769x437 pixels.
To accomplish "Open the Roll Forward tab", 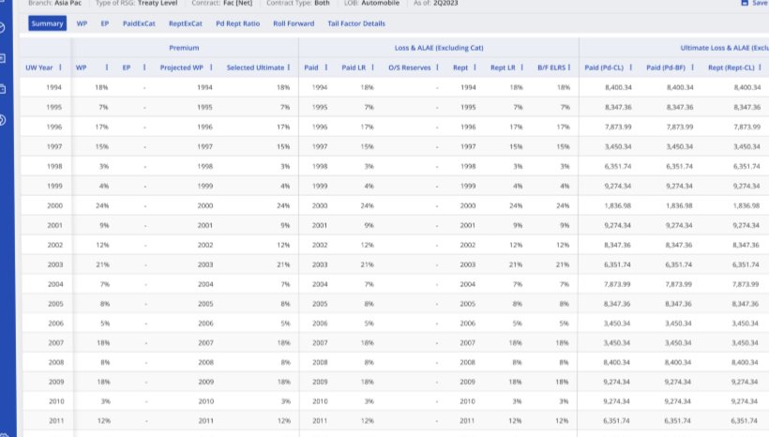I will tap(294, 23).
